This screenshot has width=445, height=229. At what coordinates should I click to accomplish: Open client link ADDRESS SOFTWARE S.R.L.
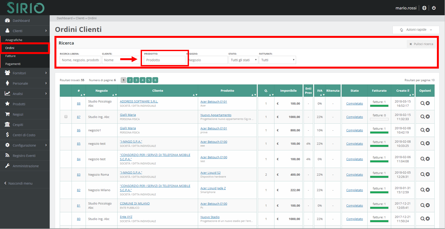coord(139,101)
